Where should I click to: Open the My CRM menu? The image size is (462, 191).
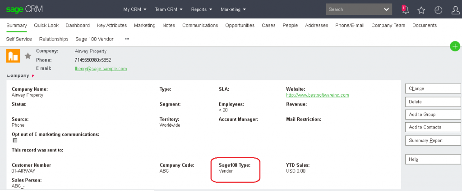(x=135, y=9)
